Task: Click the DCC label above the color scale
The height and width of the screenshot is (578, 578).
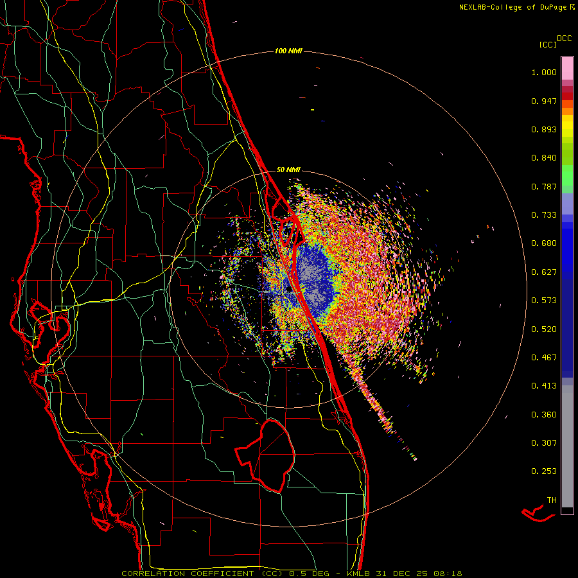Action: 565,39
